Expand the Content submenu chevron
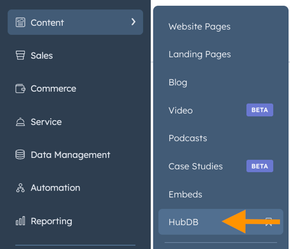This screenshot has height=249, width=290. click(133, 22)
